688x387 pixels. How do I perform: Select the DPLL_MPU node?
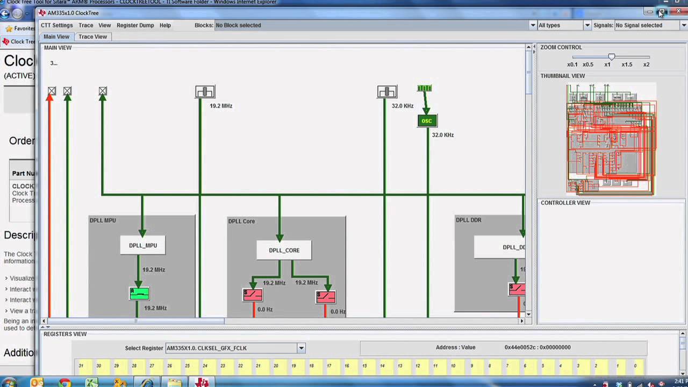pos(143,245)
